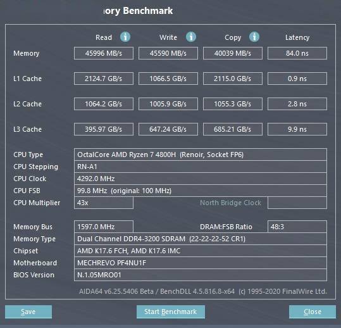Select the Memory Copy value 40039 MB/s

tap(233, 53)
